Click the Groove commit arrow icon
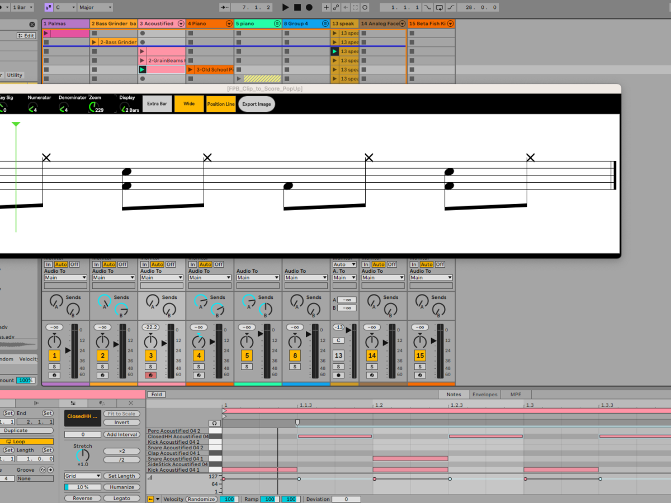This screenshot has width=671, height=503. [50, 470]
